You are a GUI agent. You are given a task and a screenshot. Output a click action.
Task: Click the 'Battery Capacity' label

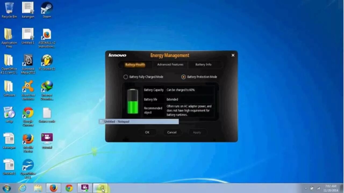[154, 90]
